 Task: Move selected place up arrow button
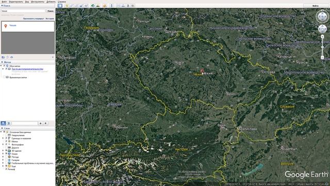[41, 123]
